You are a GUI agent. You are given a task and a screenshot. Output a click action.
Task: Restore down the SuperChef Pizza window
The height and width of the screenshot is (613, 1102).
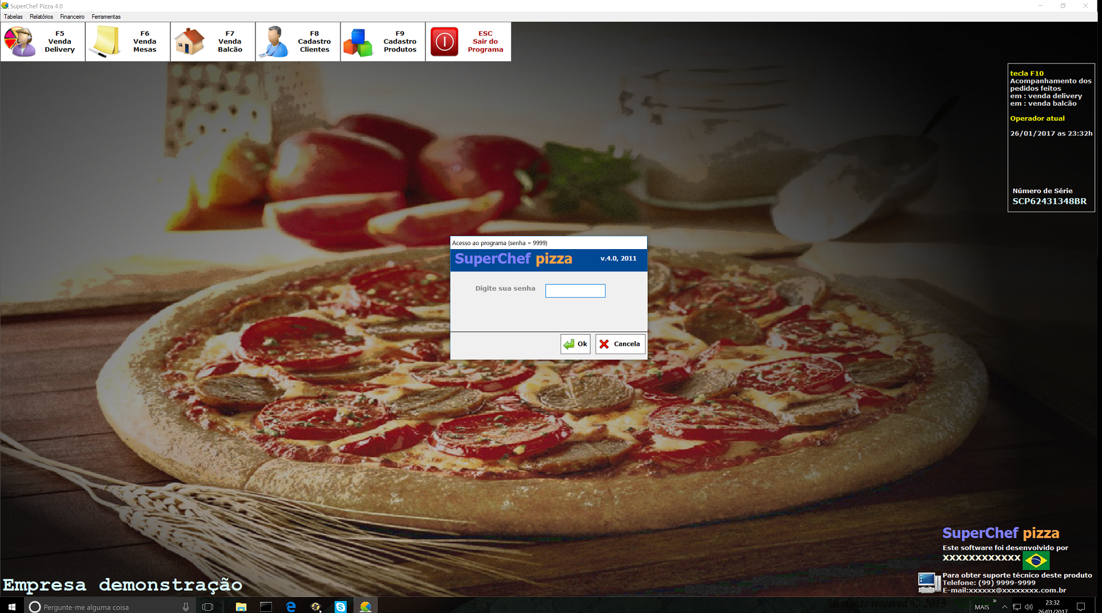(1063, 6)
